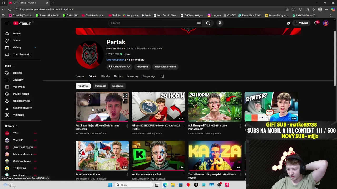Open File Explorer from taskbar
Viewport: 337px width, 189px height.
173,185
